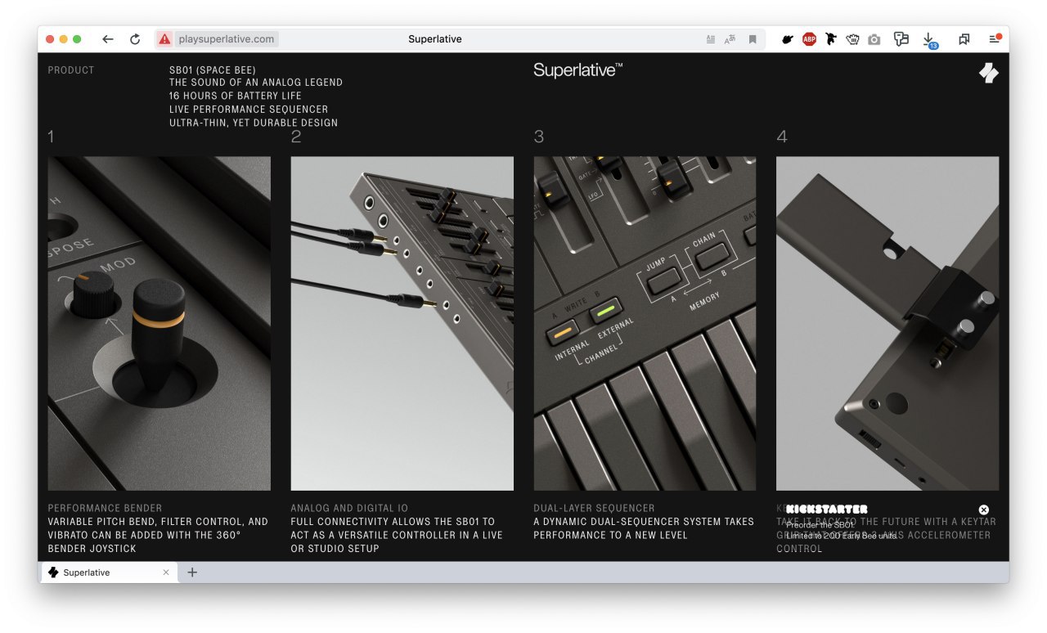Click the PERFORMANCE BENDER heading
Viewport: 1047px width, 633px height.
click(105, 508)
